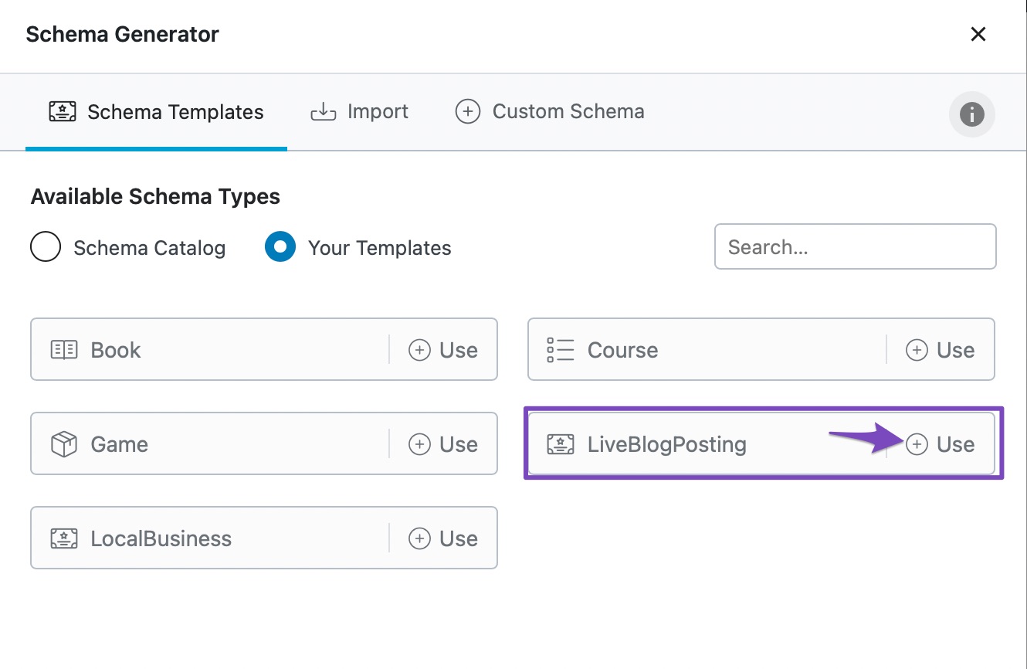Click the Schema Generator title text
Viewport: 1027px width, 669px height.
point(123,34)
